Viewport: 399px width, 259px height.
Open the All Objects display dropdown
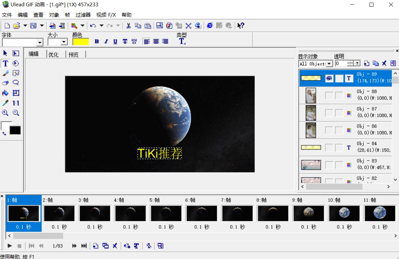[329, 64]
